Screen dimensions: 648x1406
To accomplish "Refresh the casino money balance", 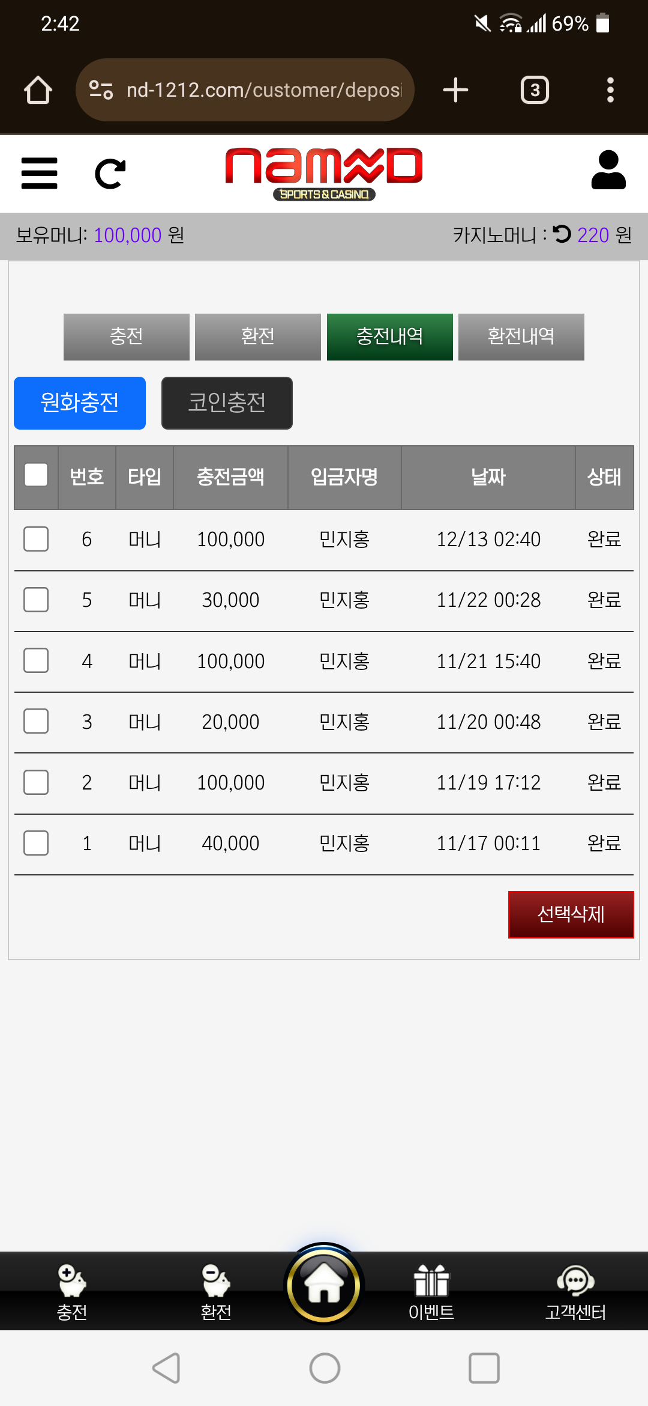I will [x=562, y=234].
